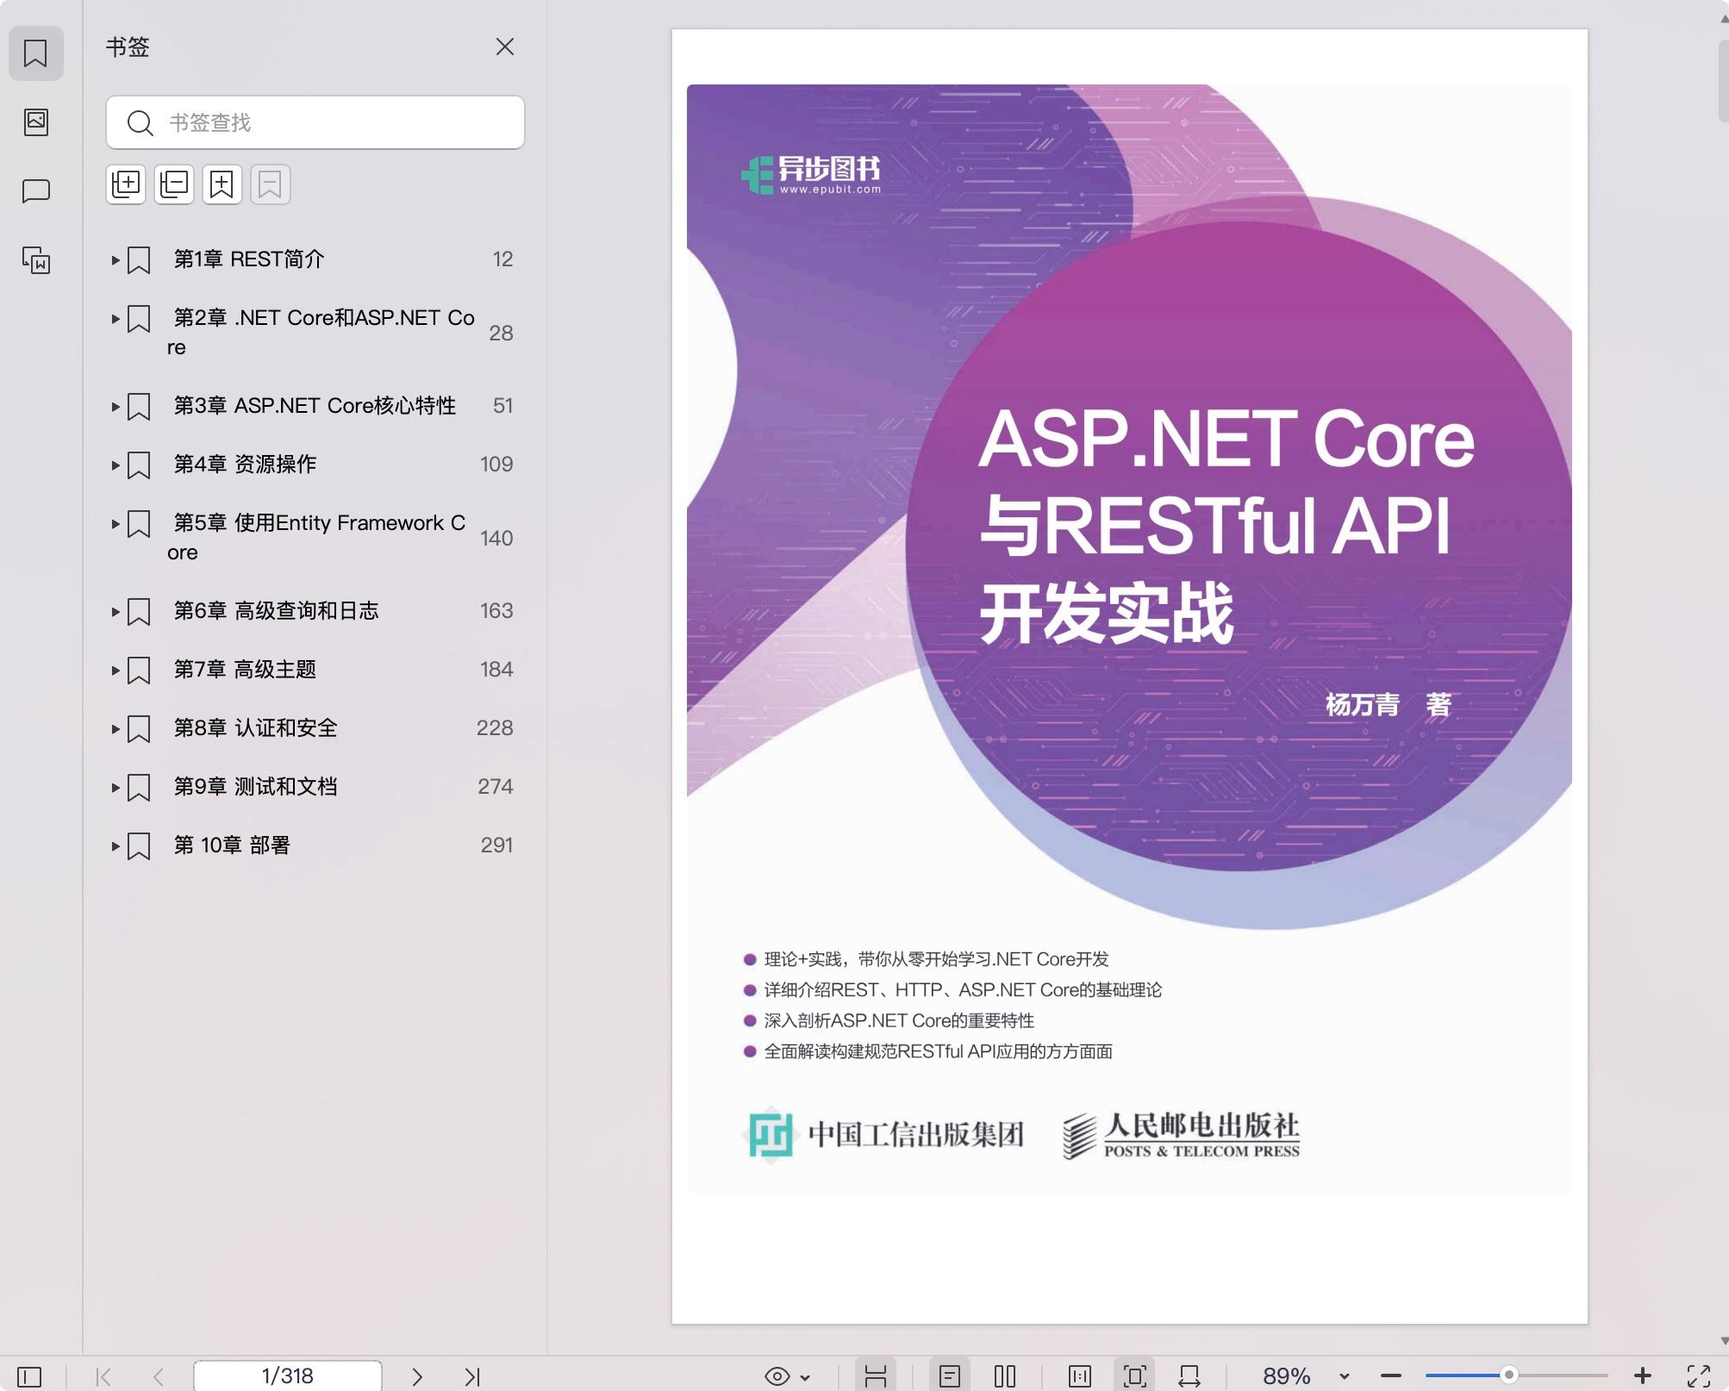Screen dimensions: 1729x1391
Task: Fit page to width
Action: pyautogui.click(x=1190, y=1375)
